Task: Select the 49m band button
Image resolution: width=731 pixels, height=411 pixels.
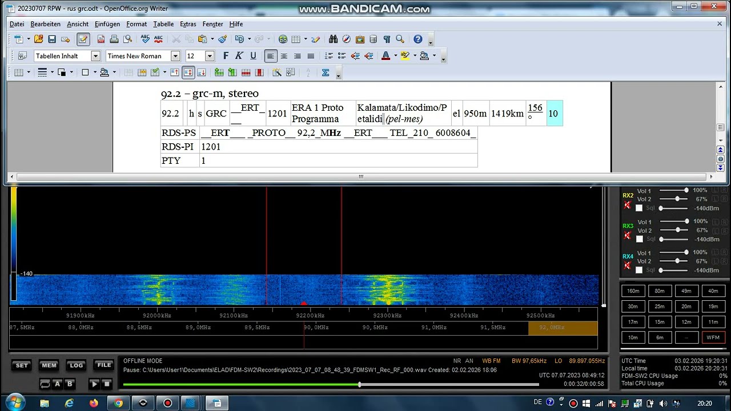Action: coord(686,291)
